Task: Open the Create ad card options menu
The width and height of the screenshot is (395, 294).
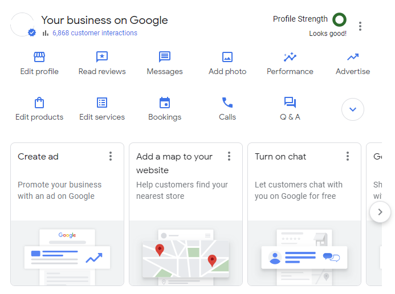Action: [111, 156]
